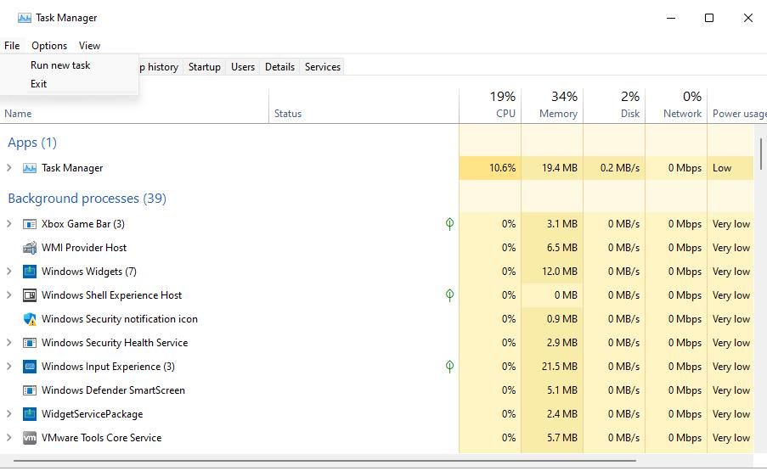767x471 pixels.
Task: Expand the Windows Input Experience group
Action: click(9, 367)
